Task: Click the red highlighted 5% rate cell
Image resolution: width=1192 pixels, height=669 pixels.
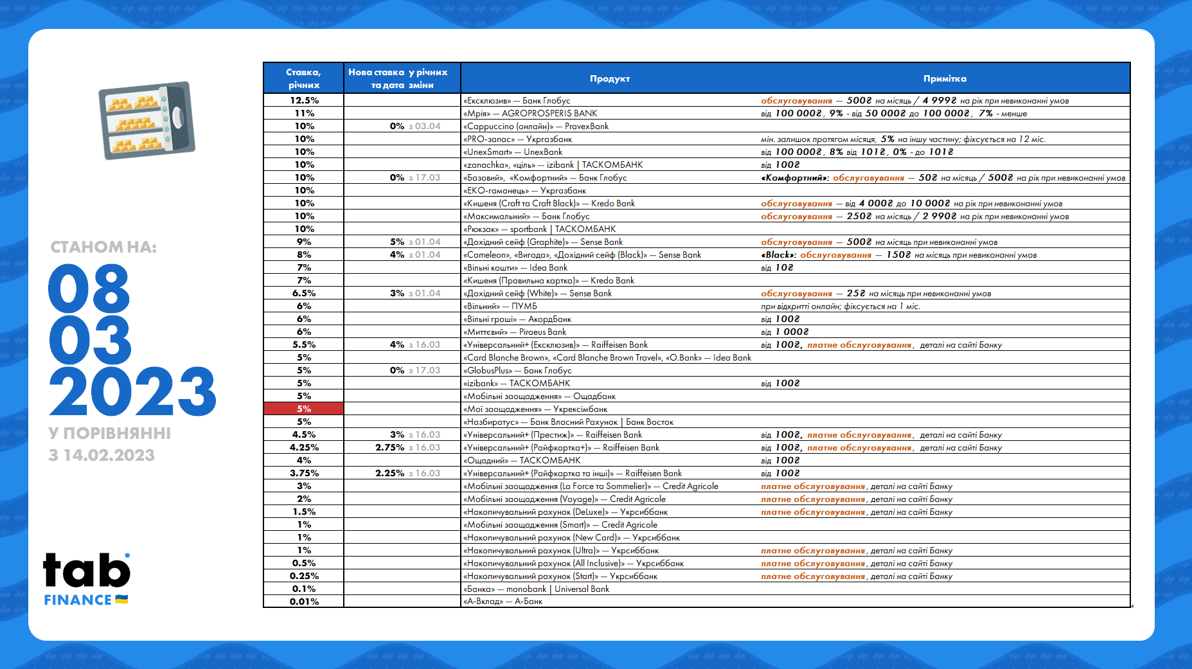Action: point(304,409)
